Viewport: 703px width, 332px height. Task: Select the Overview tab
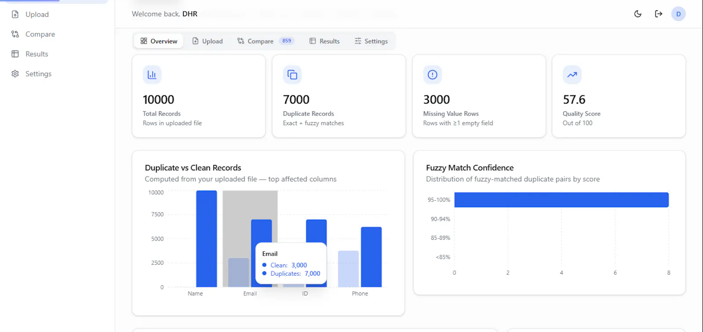(159, 41)
